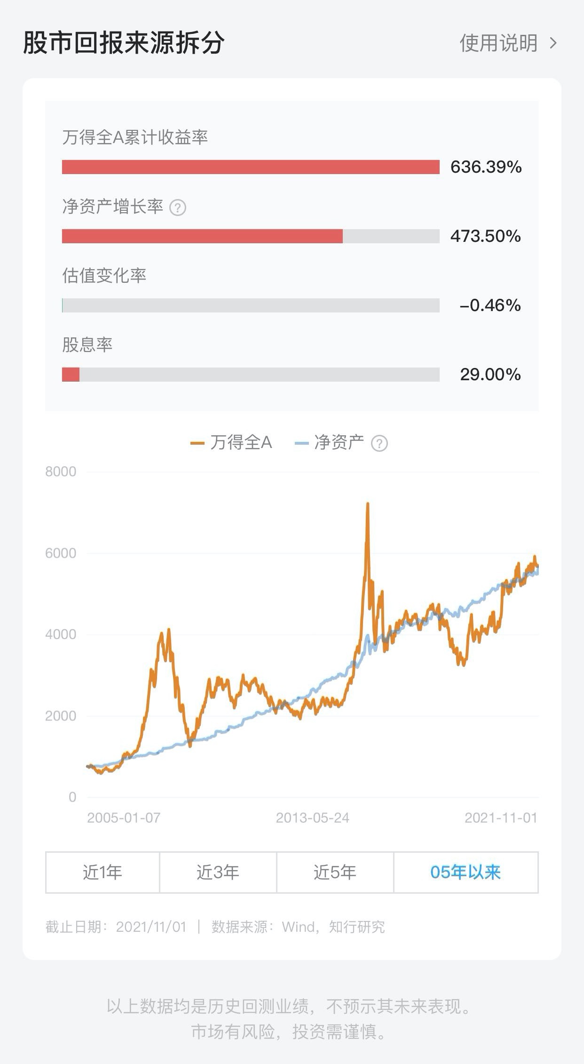Select the 05年以来 range tab
584x1064 pixels.
[x=466, y=872]
